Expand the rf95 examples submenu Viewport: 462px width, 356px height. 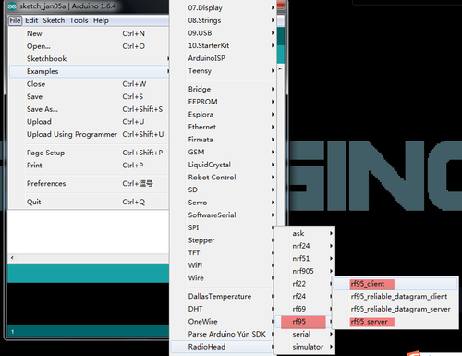tap(304, 322)
